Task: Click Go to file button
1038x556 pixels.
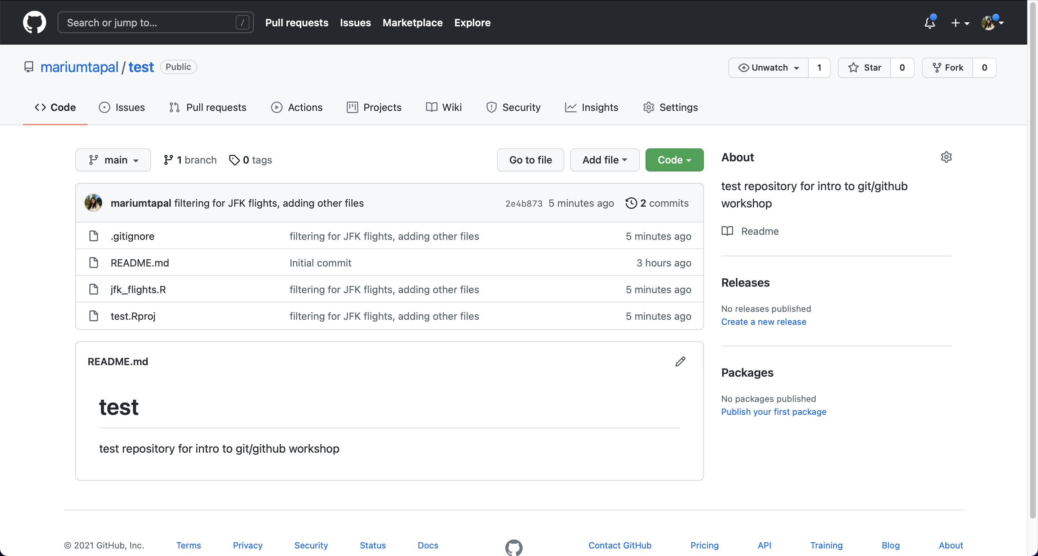Action: [530, 160]
